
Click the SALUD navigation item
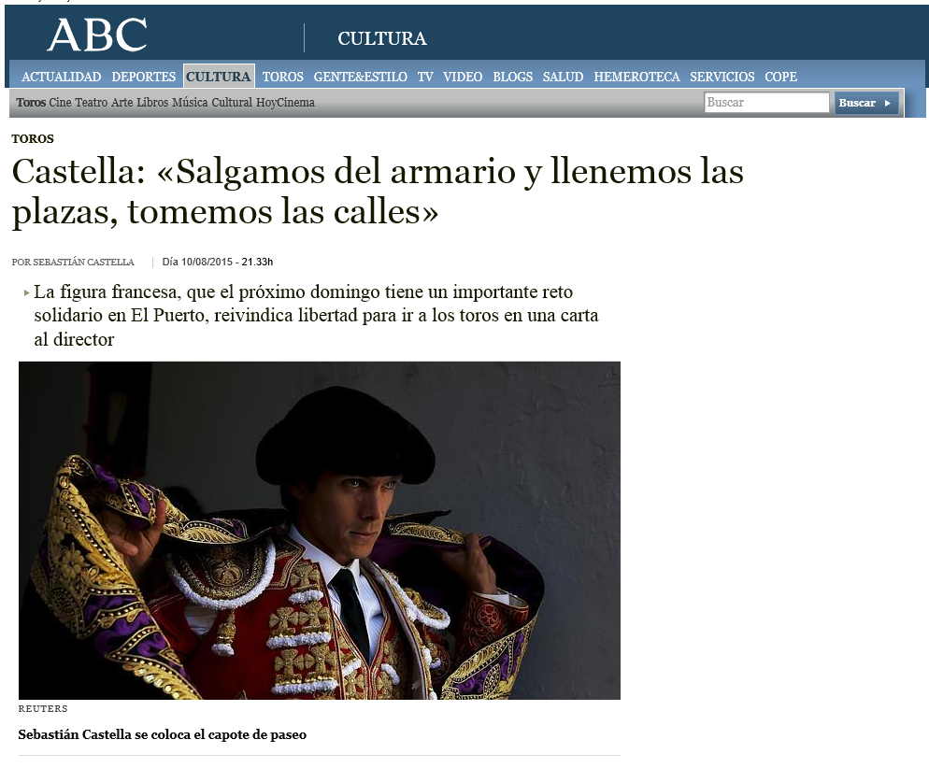(x=563, y=77)
